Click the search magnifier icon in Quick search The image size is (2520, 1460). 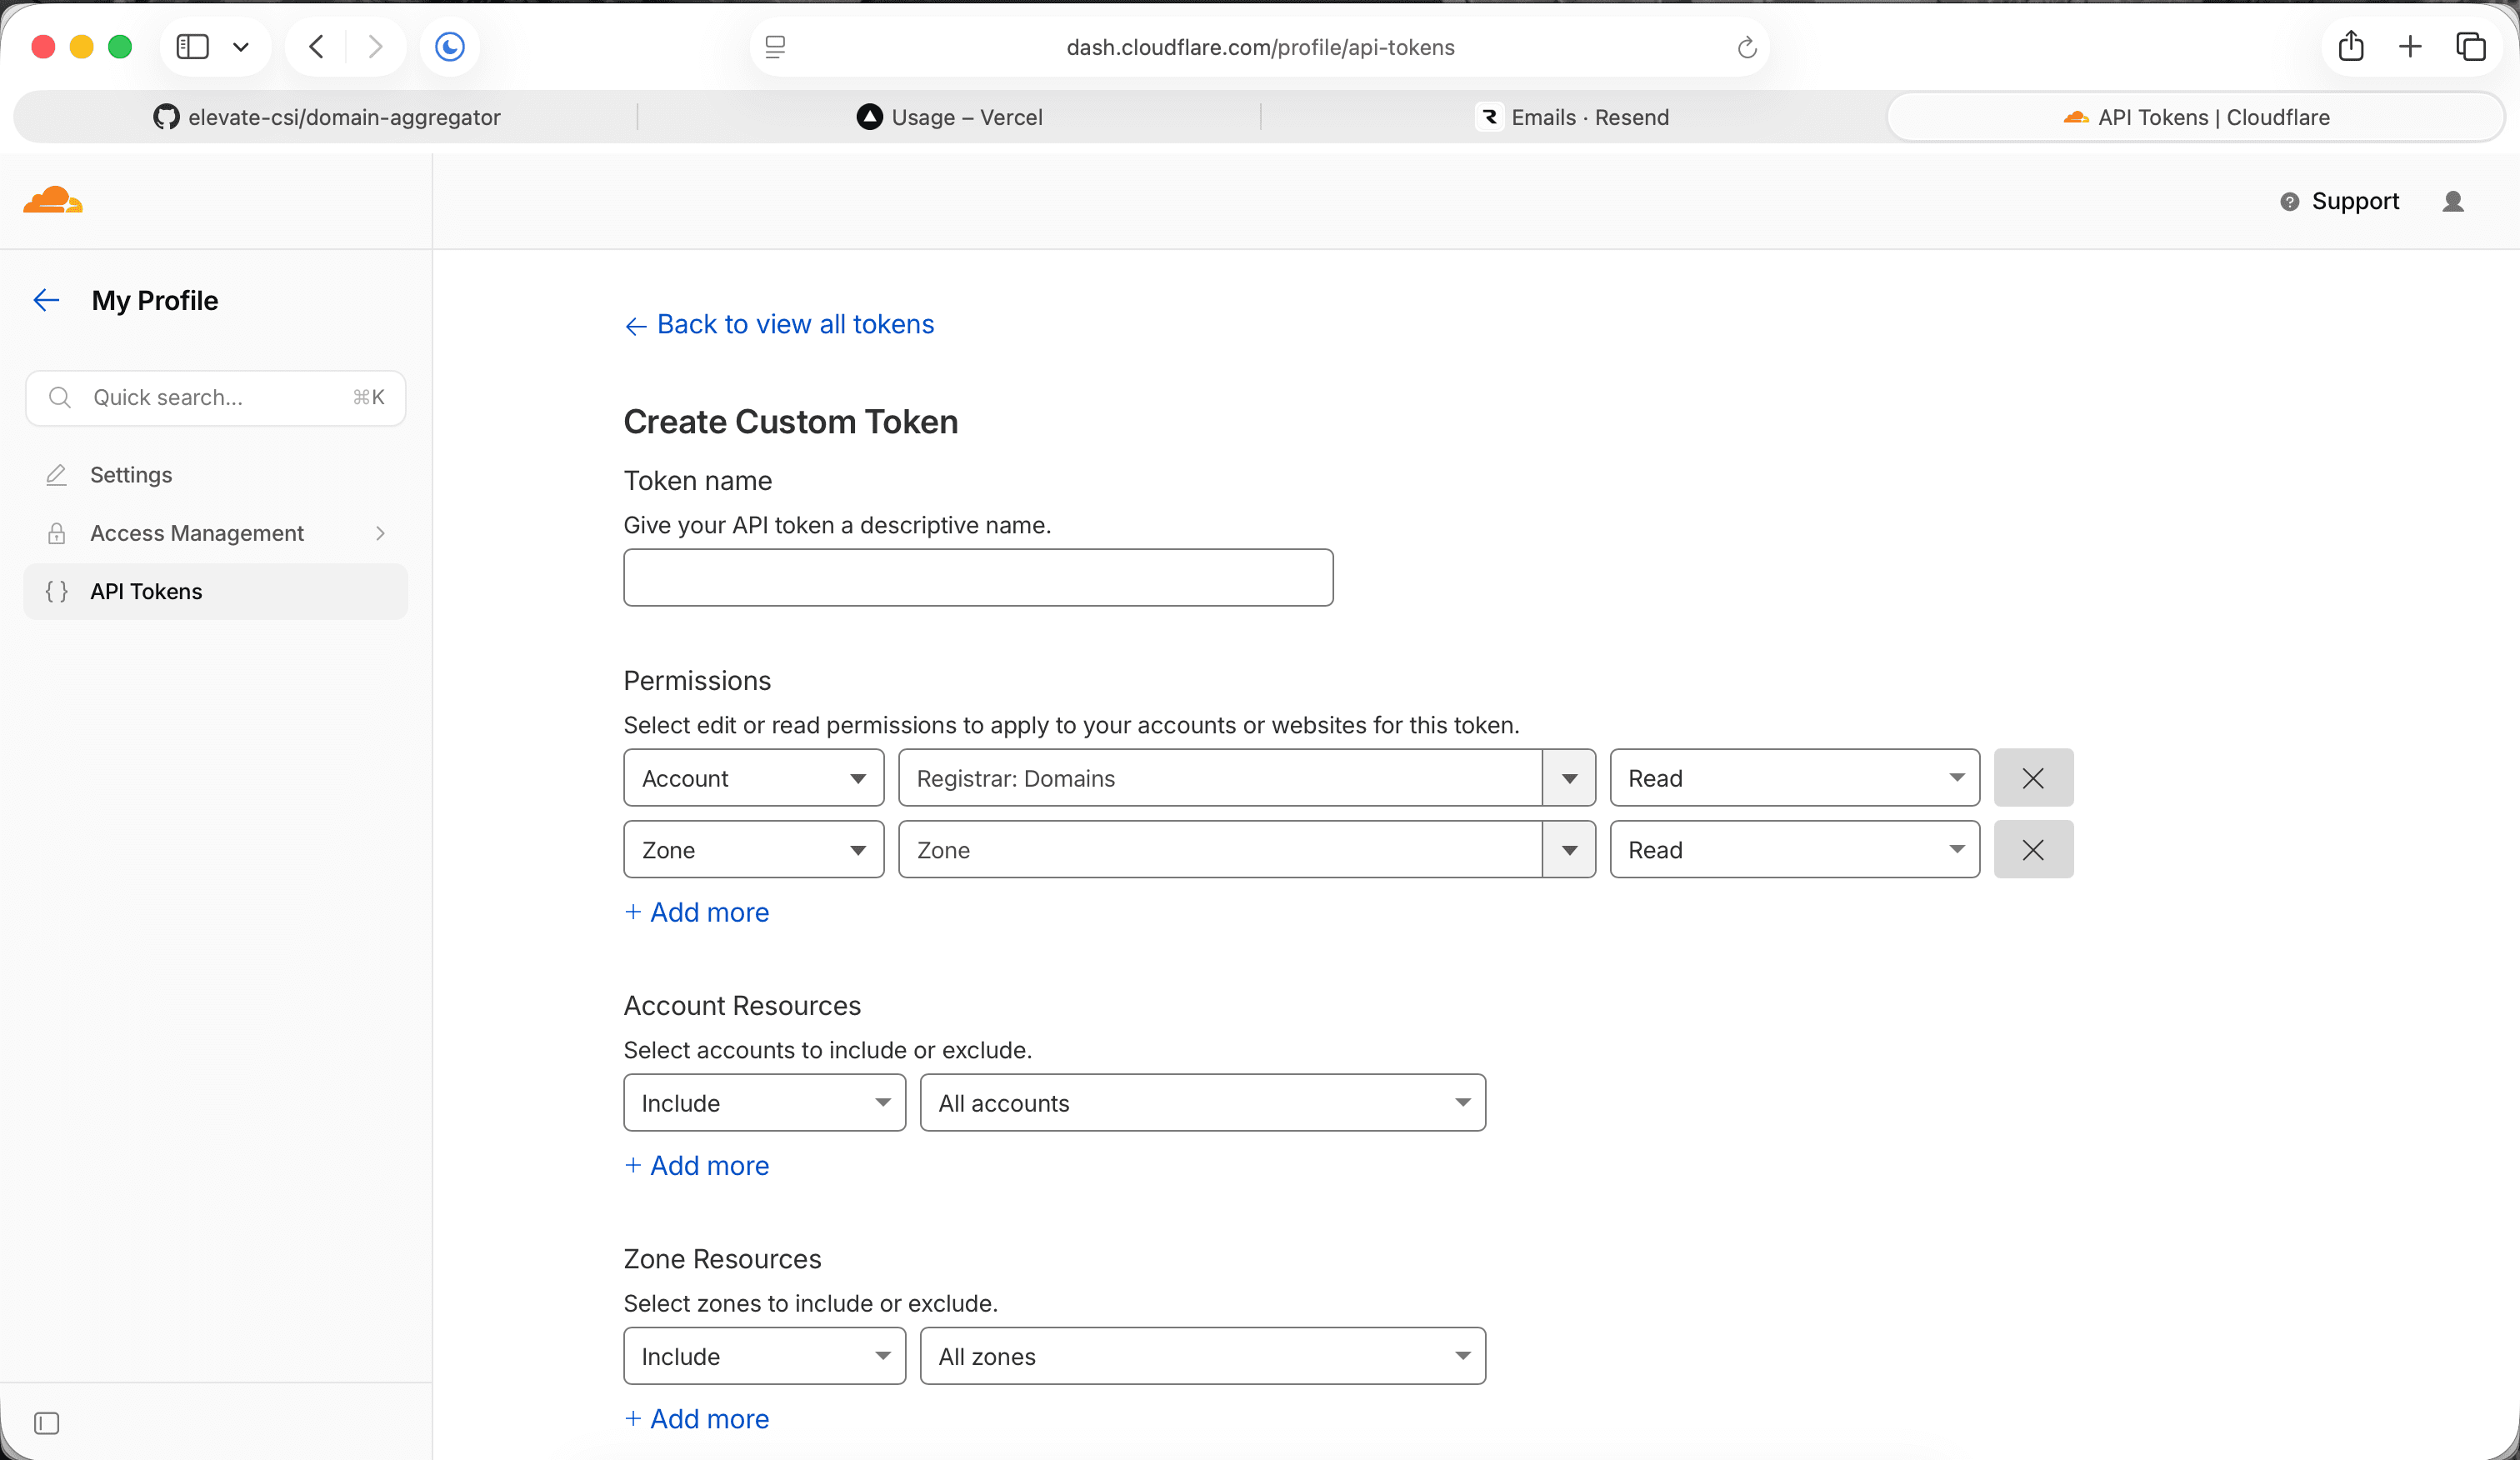coord(60,398)
